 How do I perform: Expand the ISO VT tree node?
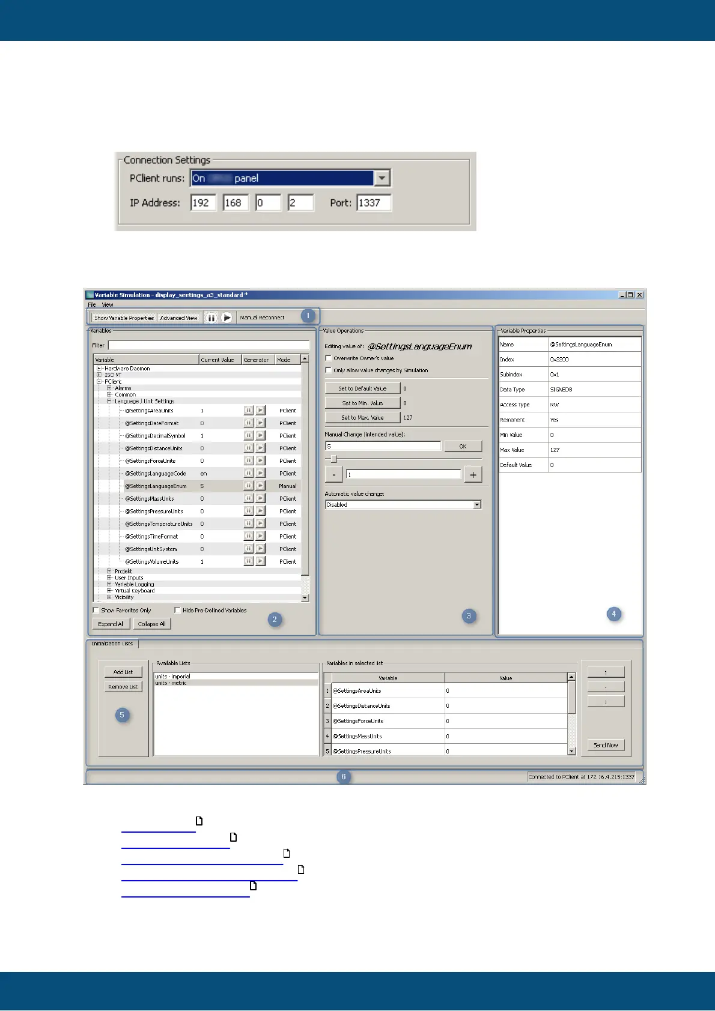click(x=99, y=375)
